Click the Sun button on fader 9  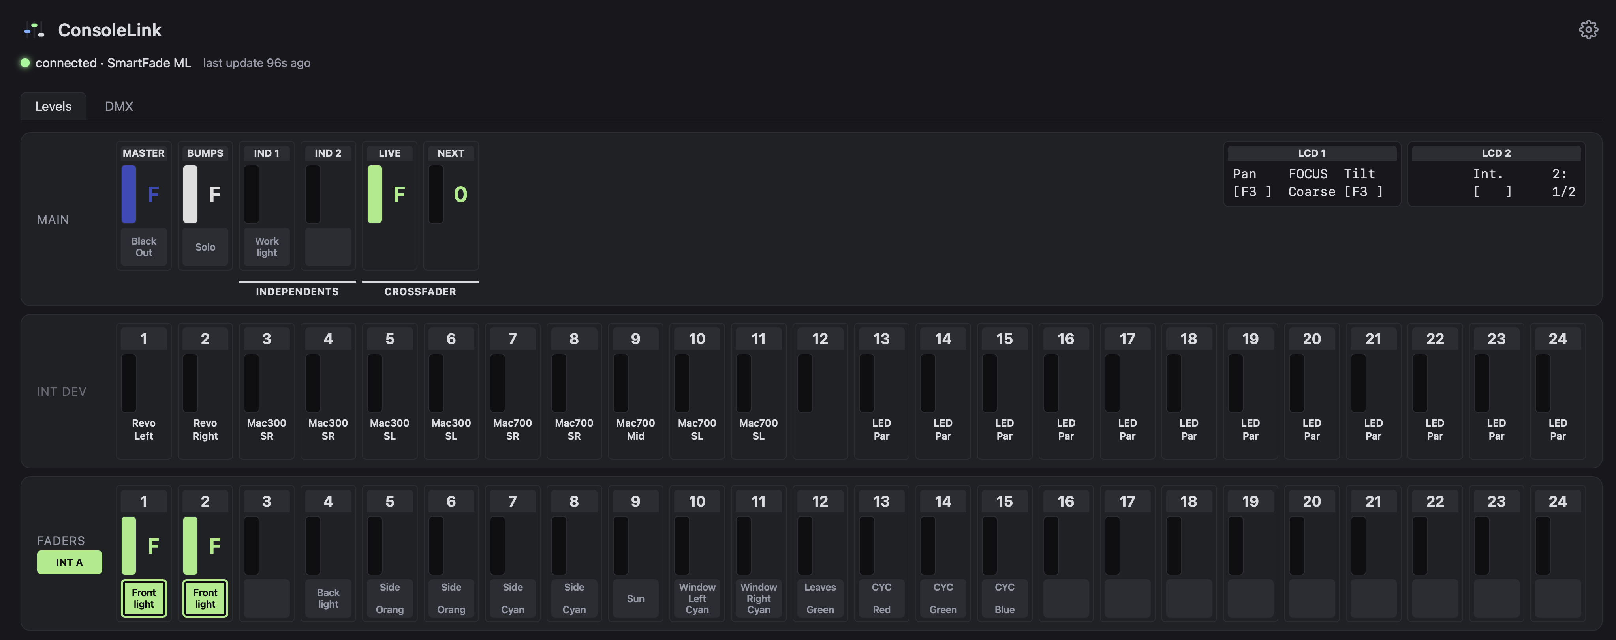[635, 598]
